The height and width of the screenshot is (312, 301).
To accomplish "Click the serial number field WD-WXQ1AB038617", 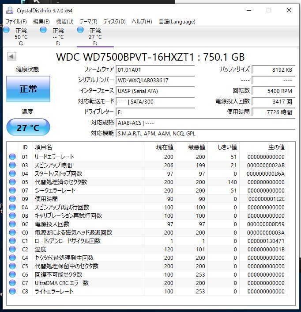I will [x=155, y=81].
